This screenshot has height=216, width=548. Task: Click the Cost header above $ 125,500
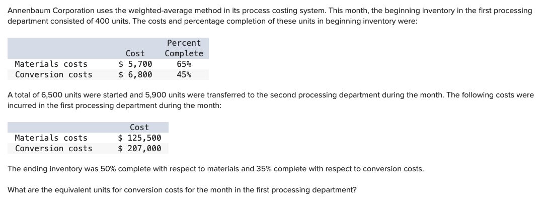click(x=139, y=128)
